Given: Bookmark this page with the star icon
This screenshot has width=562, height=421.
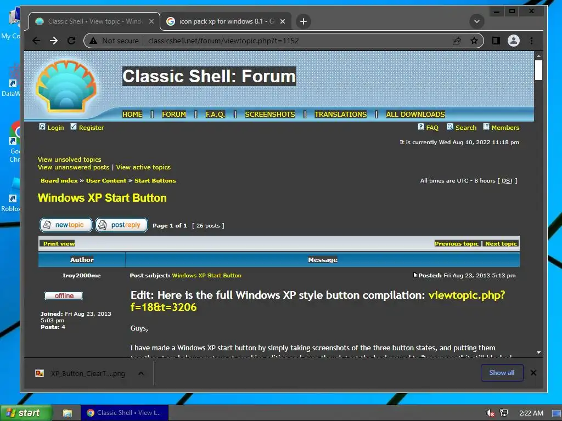Looking at the screenshot, I should pos(474,41).
